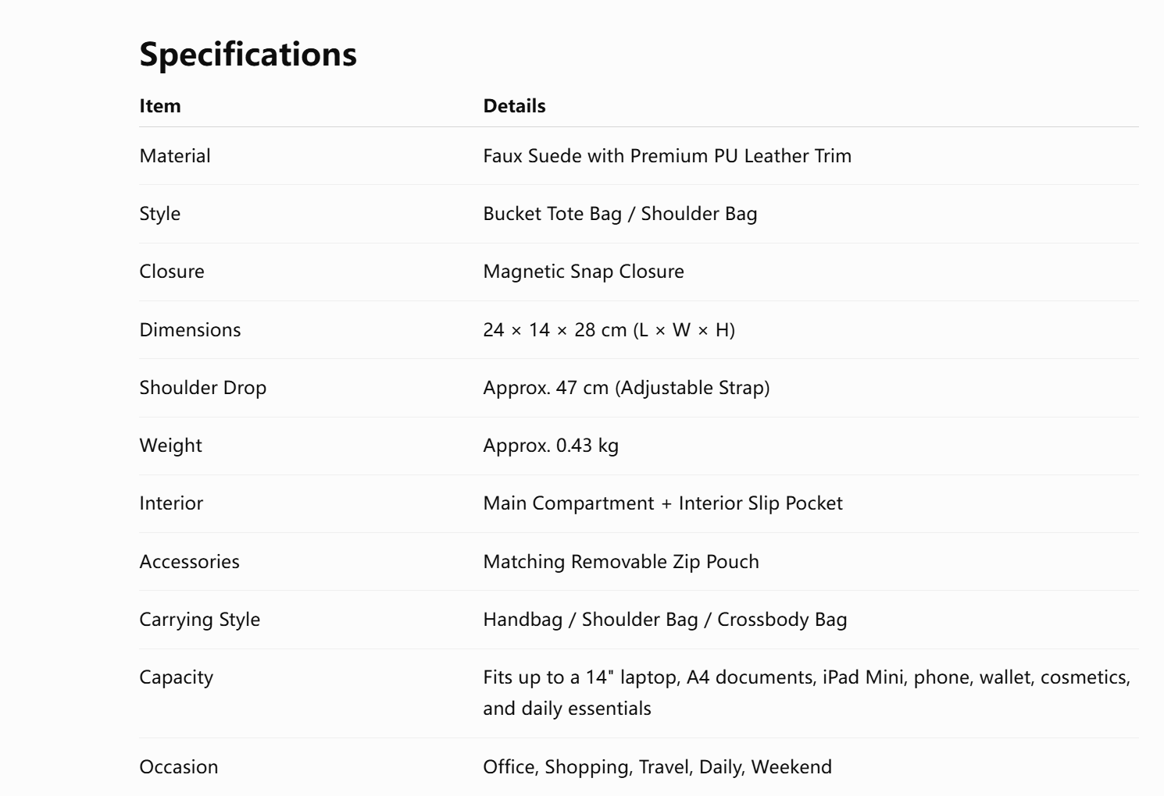Image resolution: width=1164 pixels, height=796 pixels.
Task: Click Handbag / Shoulder Bag / Crossbody Bag text
Action: [665, 620]
